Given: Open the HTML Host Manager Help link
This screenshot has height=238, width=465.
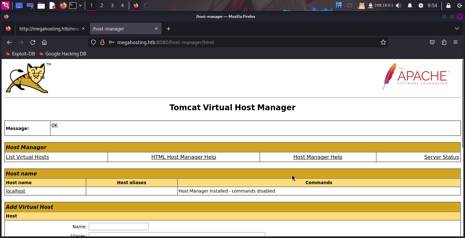Looking at the screenshot, I should (x=184, y=157).
